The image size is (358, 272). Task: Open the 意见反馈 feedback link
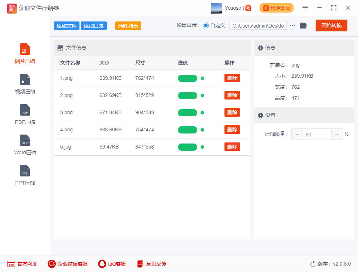click(x=151, y=264)
